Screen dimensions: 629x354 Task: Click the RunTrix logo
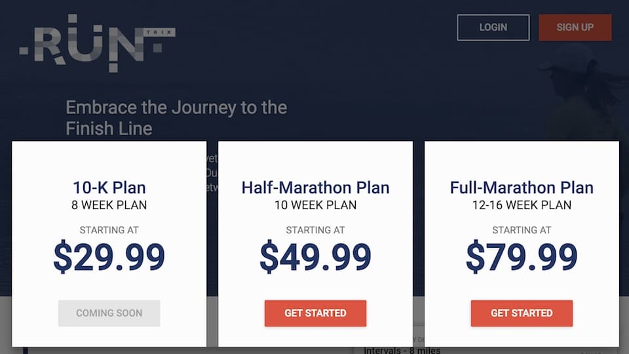(x=98, y=43)
